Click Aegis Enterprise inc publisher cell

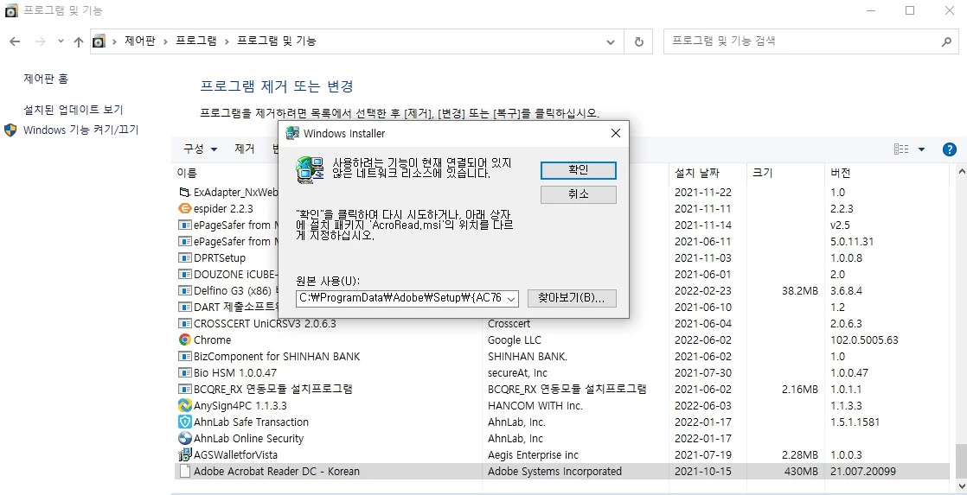click(533, 455)
